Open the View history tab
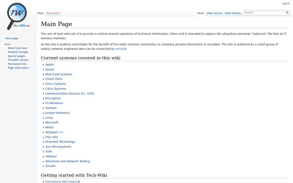This screenshot has height=183, width=293. tap(233, 13)
